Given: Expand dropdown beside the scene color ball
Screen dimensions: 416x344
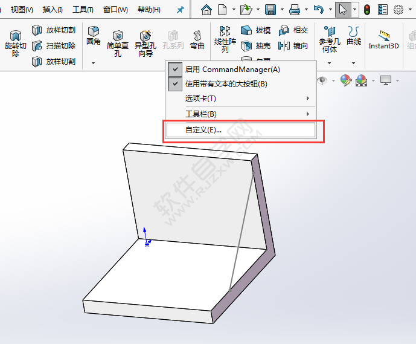Looking at the screenshot, I should tap(373, 80).
